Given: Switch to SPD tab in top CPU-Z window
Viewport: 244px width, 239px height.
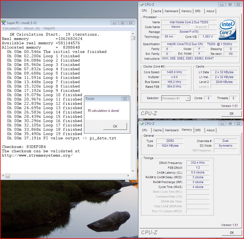Looking at the screenshot, I should 198,11.
